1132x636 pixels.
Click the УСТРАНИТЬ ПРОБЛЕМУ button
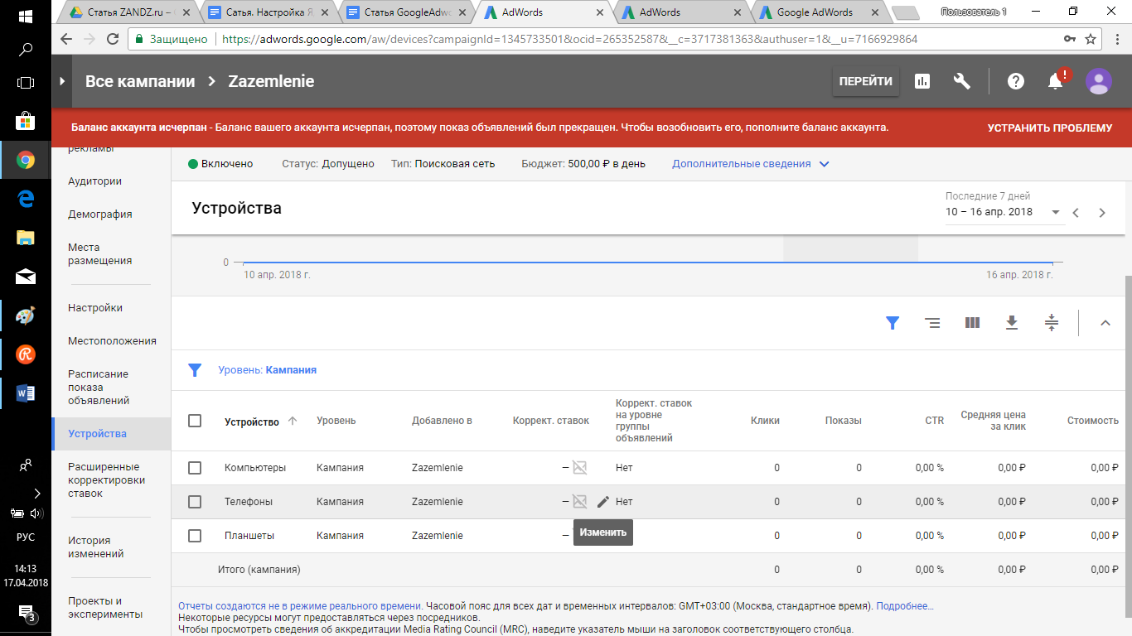coord(1049,128)
